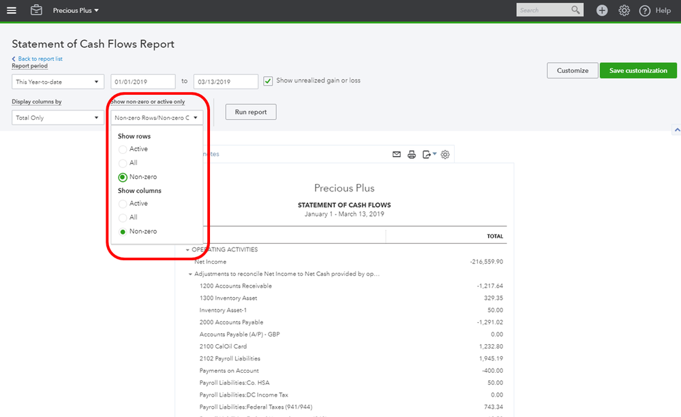Open the This Year-to-date period dropdown
This screenshot has width=681, height=417.
[58, 82]
